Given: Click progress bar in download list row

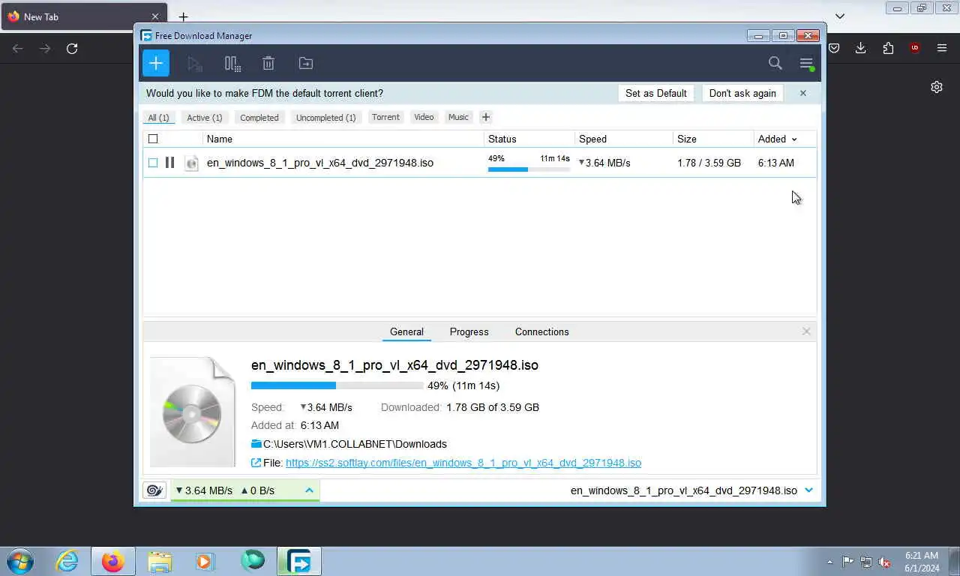Looking at the screenshot, I should pos(529,169).
